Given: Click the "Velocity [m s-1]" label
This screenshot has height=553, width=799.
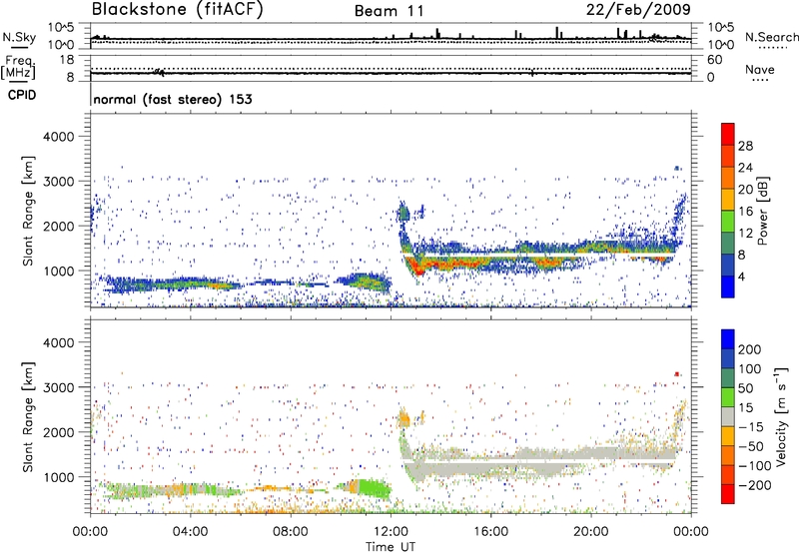Looking at the screenshot, I should pyautogui.click(x=780, y=416).
